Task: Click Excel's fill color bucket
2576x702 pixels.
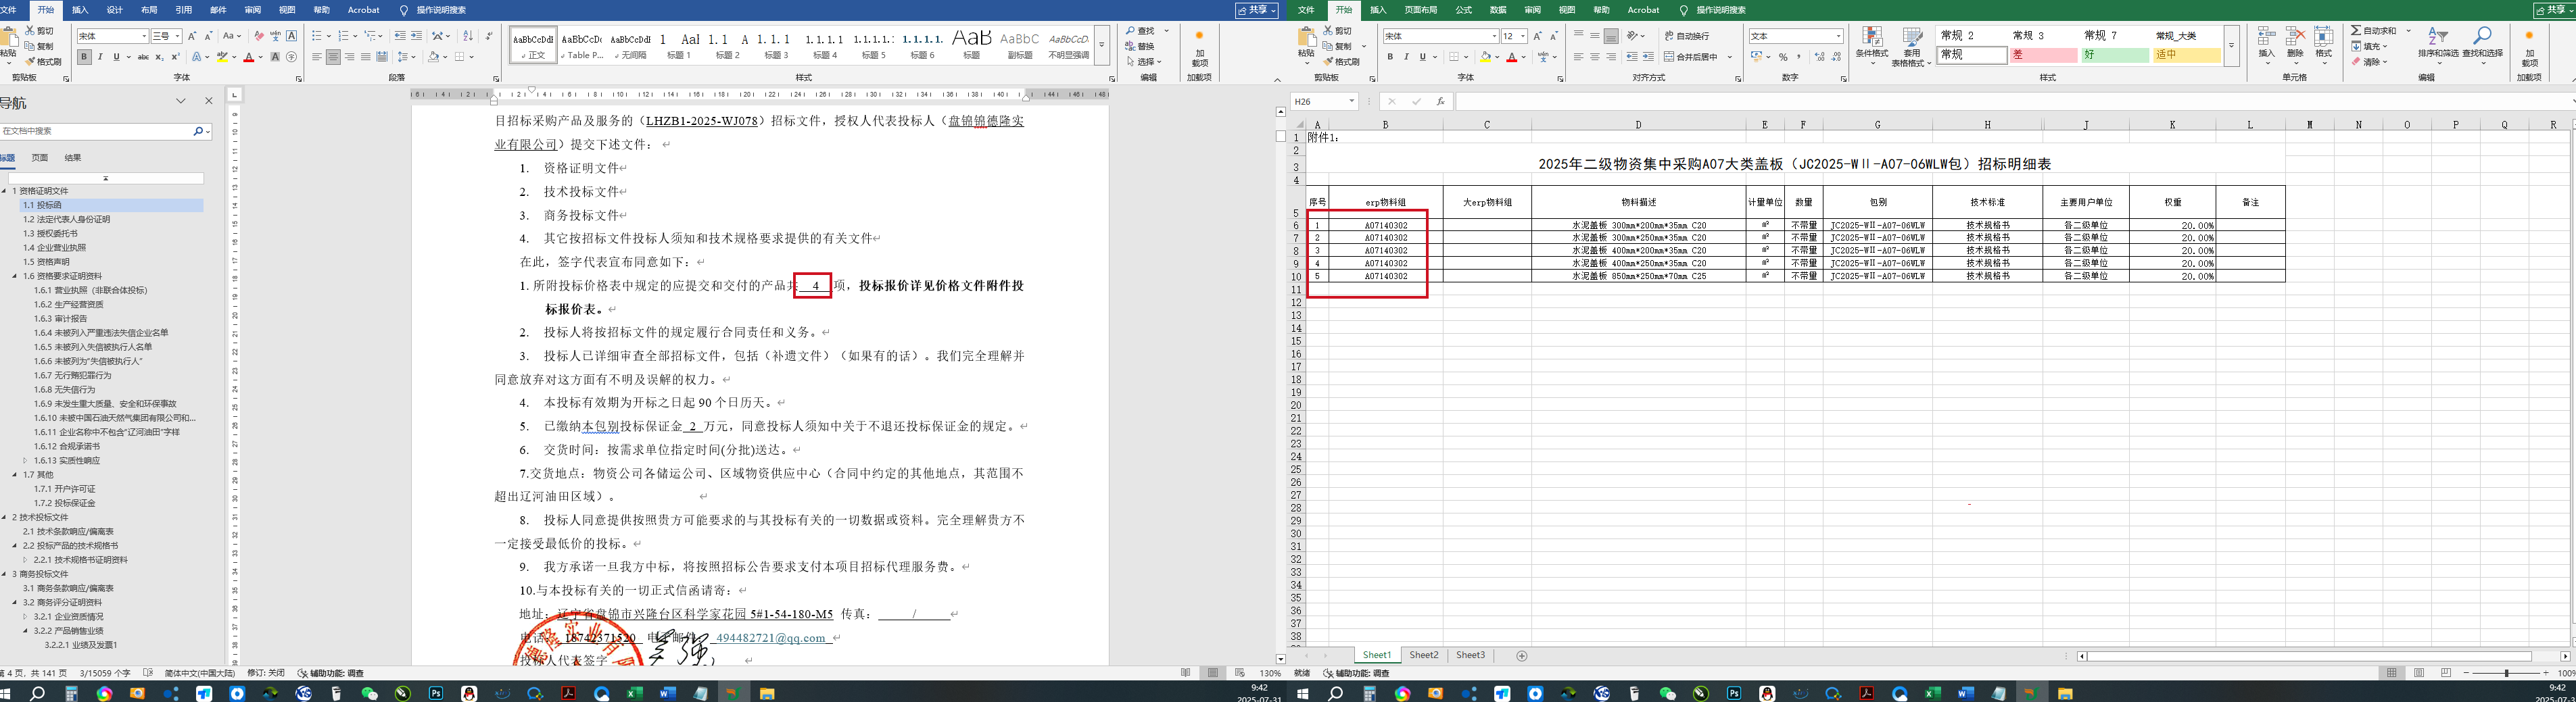Action: click(x=1486, y=57)
